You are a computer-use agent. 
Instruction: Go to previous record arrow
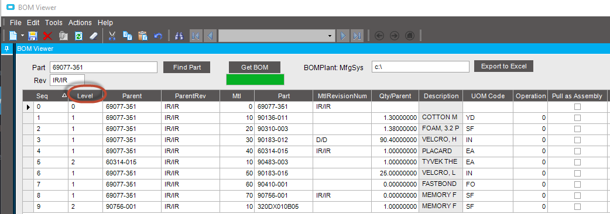click(210, 36)
